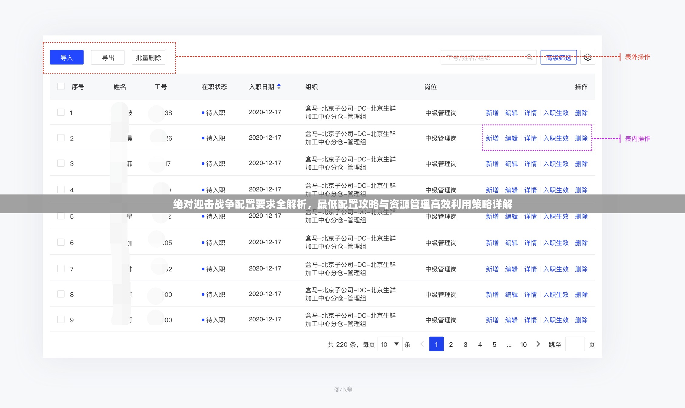The height and width of the screenshot is (408, 685).
Task: Click the 在职状态 column header
Action: click(x=214, y=87)
